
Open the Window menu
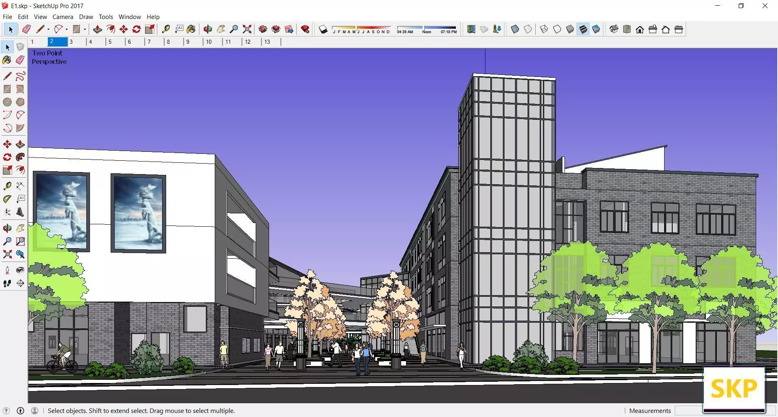130,17
